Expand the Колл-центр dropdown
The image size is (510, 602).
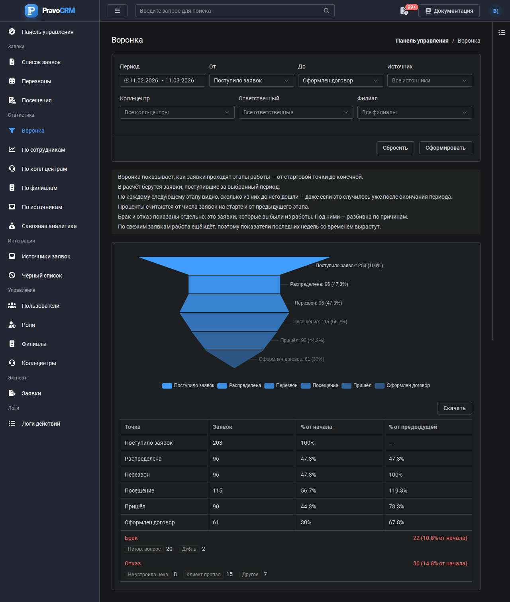pos(177,112)
